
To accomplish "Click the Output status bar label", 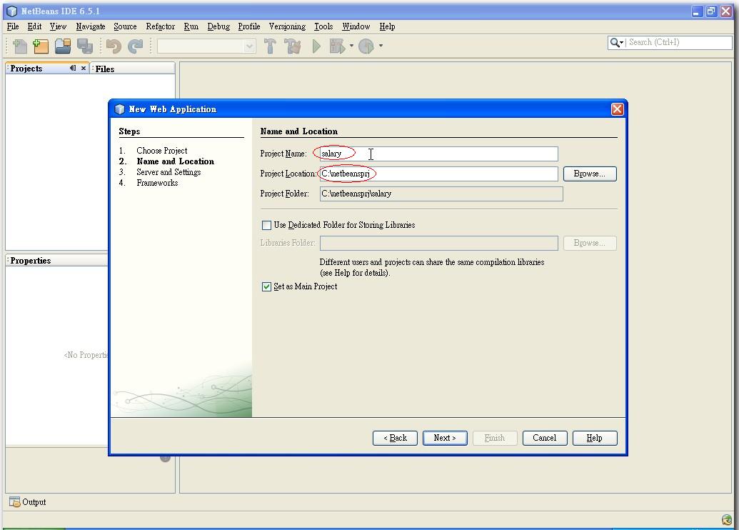I will (x=34, y=502).
